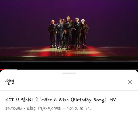This screenshot has width=138, height=117.
Task: Open the SMTOWN channel name
Action: pos(14,108)
